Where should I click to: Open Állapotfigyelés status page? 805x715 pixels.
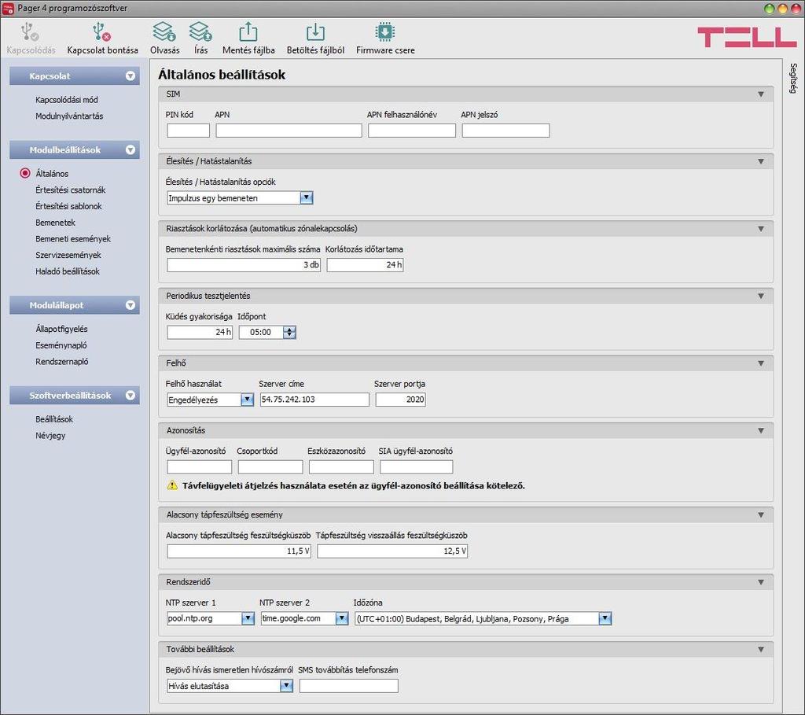point(61,330)
